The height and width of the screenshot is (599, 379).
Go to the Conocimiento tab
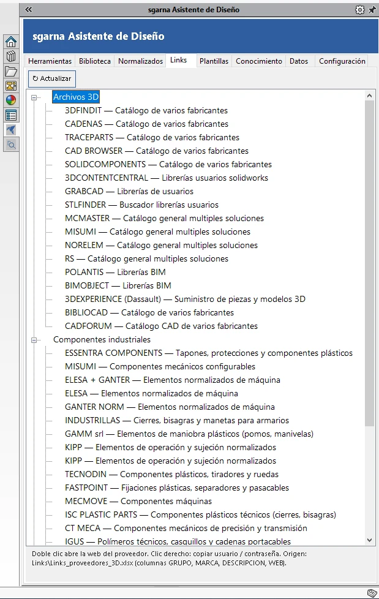coord(258,61)
